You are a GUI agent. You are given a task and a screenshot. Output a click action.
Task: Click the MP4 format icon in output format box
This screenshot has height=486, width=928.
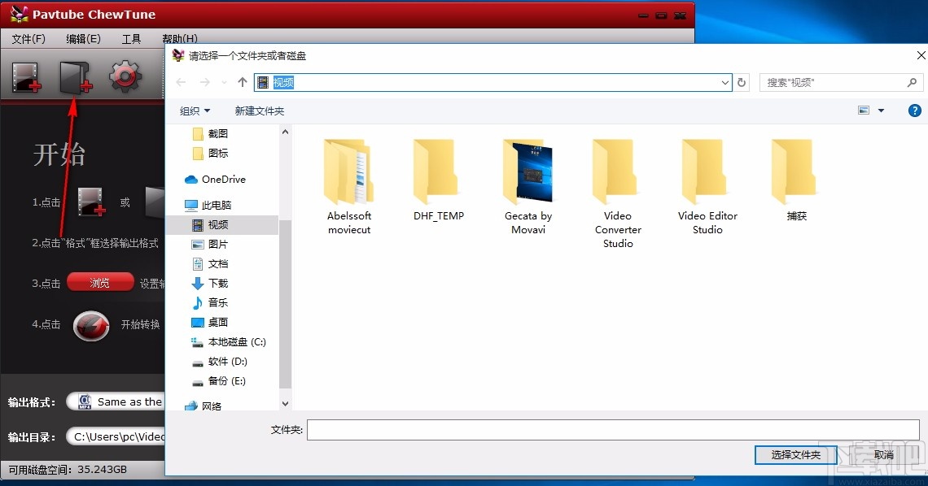(85, 402)
